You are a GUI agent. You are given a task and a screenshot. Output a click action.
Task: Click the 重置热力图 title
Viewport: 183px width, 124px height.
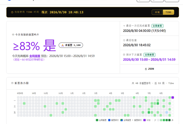21,83
